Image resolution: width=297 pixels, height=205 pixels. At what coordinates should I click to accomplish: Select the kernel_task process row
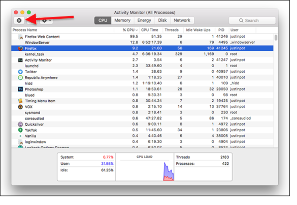click(142, 54)
